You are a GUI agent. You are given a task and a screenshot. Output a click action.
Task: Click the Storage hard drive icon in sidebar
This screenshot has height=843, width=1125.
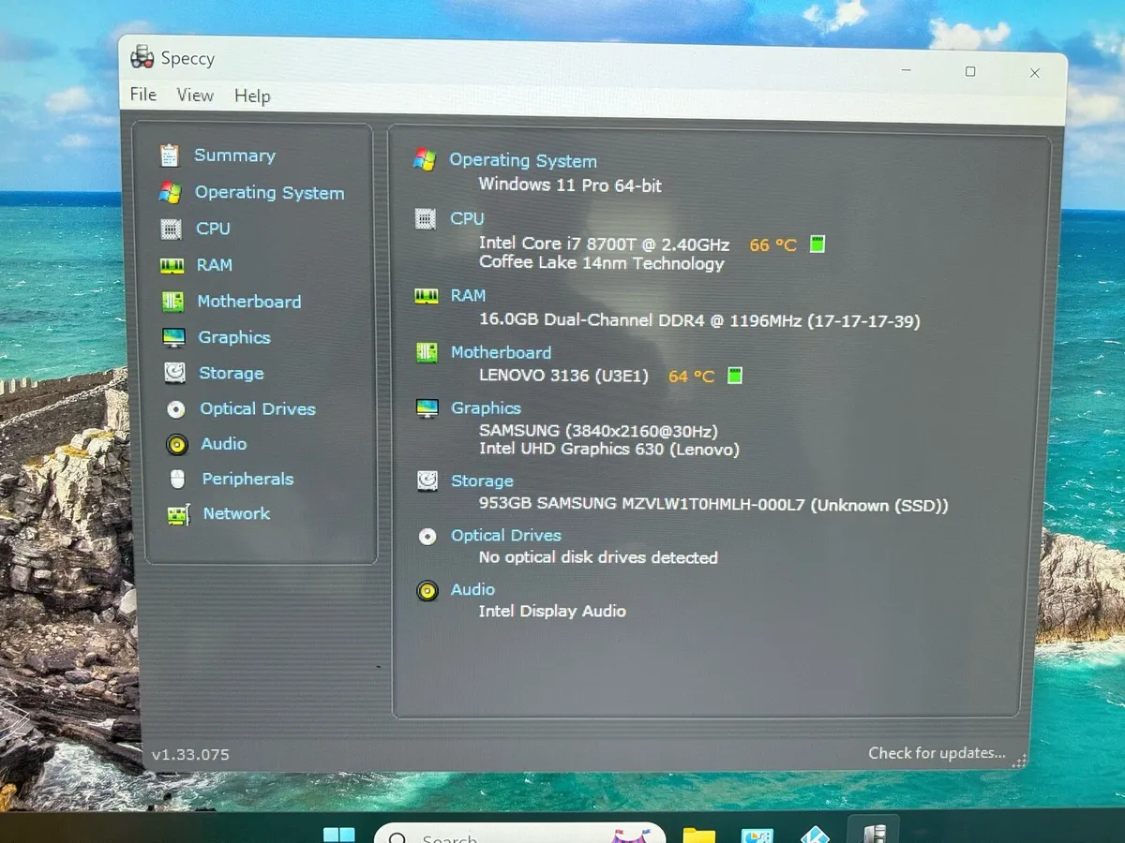(174, 373)
